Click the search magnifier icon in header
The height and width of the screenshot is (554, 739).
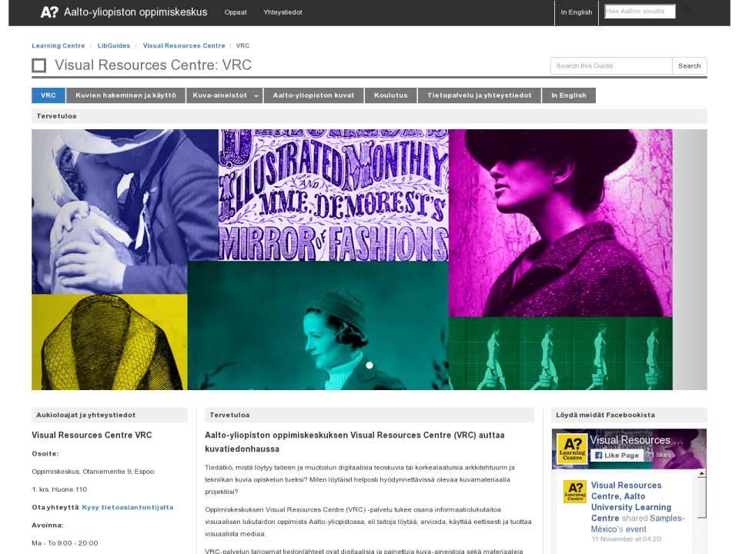686,10
